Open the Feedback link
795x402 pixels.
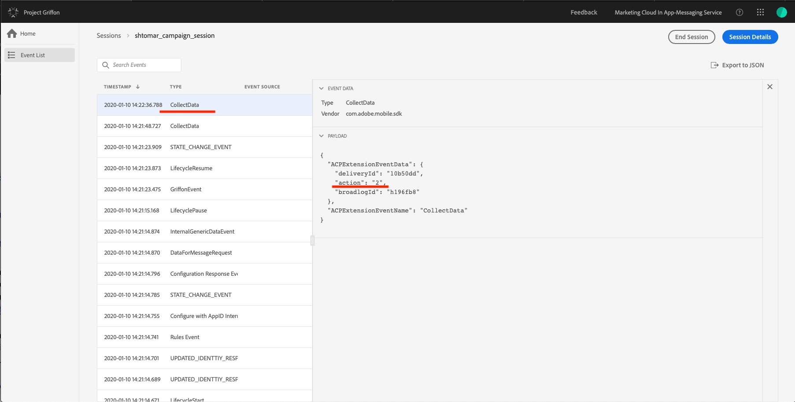point(584,12)
